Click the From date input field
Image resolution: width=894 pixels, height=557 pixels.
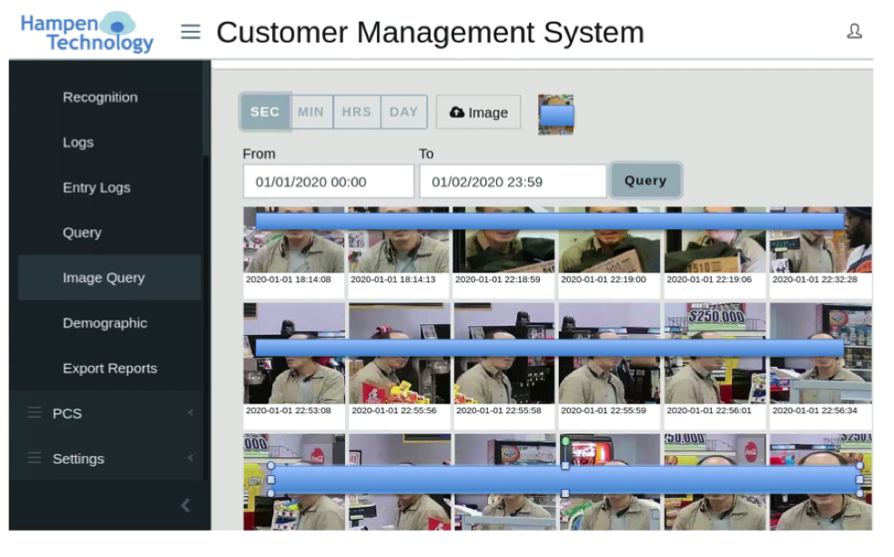pos(328,182)
